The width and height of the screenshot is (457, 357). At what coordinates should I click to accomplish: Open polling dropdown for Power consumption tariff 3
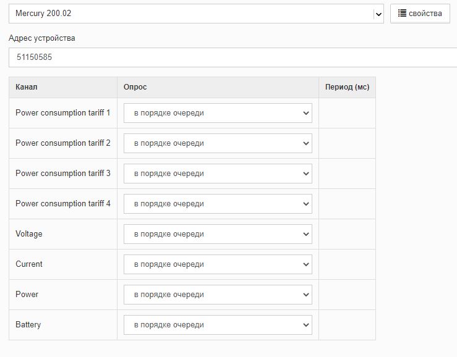[218, 174]
